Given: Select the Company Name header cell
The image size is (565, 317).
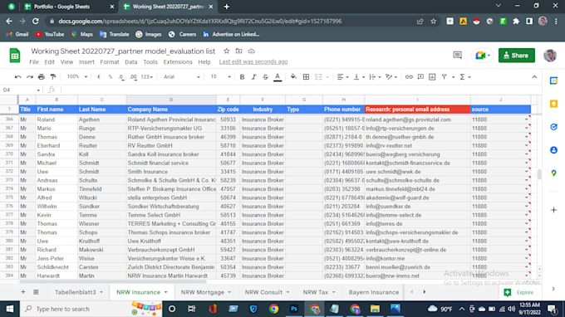Looking at the screenshot, I should [x=171, y=110].
